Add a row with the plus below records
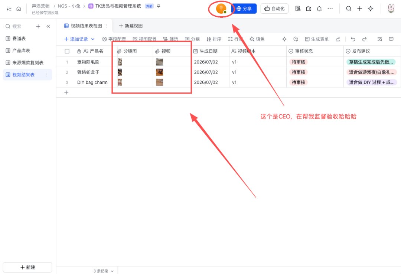Viewport: 401px width, 274px height. coord(66,92)
